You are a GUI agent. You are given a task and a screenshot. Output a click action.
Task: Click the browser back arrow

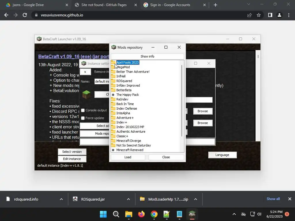pos(6,15)
